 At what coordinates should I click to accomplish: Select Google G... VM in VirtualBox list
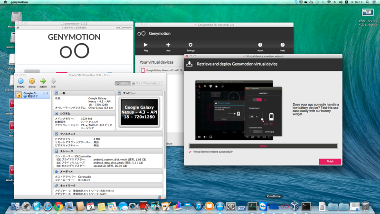click(x=33, y=95)
